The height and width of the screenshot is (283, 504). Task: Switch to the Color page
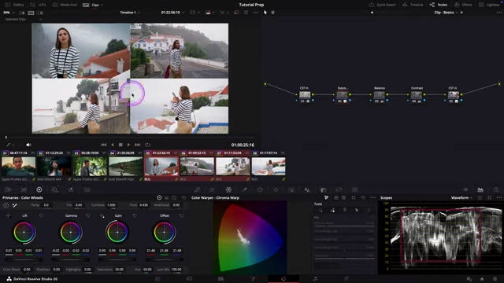tap(283, 279)
